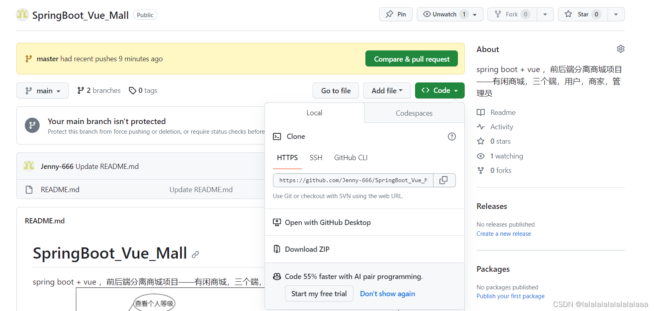Open the README.md file in file list
This screenshot has width=654, height=311.
tap(60, 189)
